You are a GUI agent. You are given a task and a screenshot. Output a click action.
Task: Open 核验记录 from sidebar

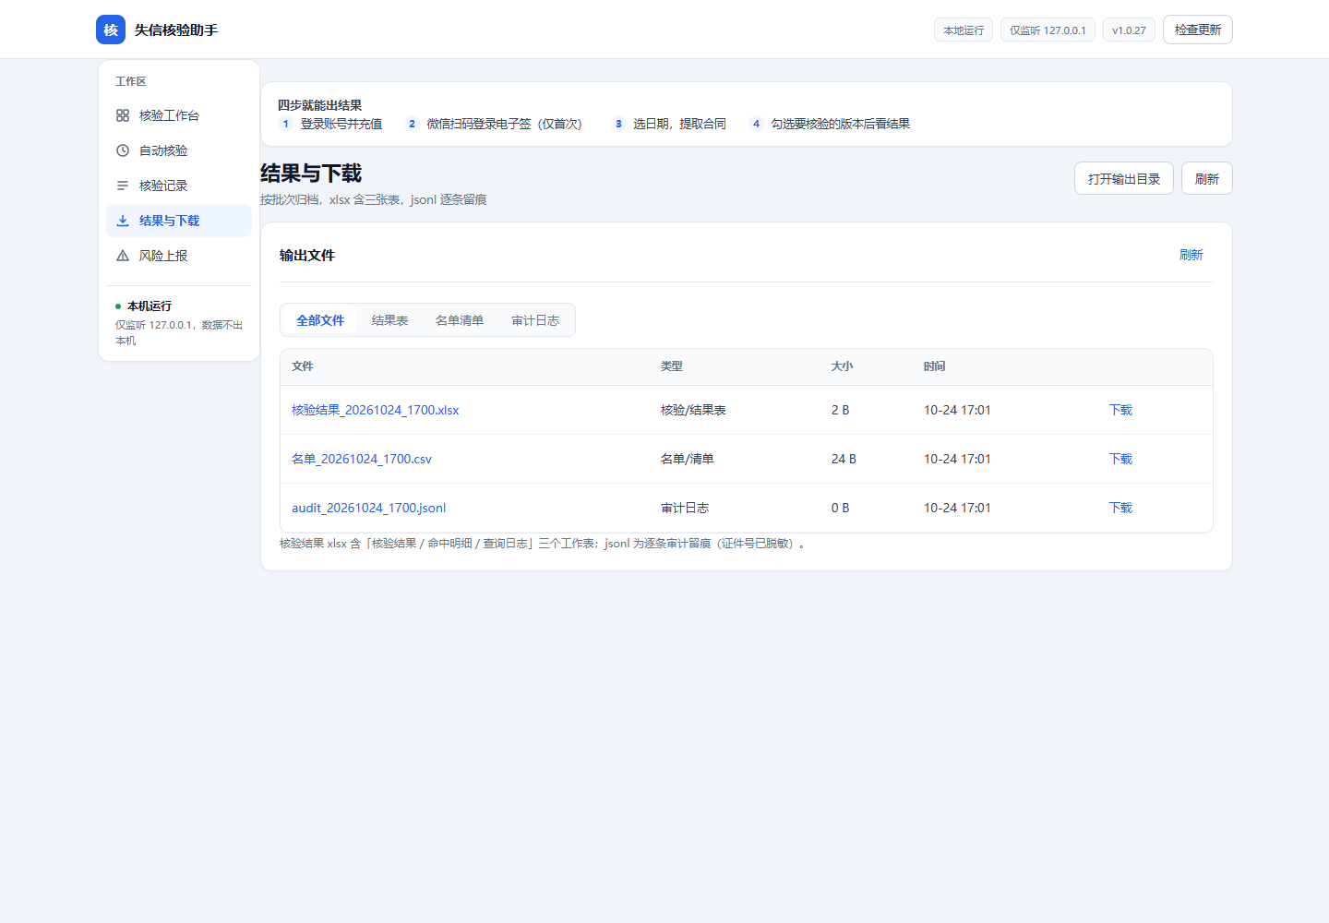click(x=179, y=186)
